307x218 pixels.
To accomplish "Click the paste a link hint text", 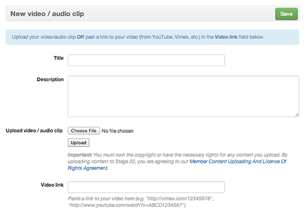I will (x=141, y=202).
